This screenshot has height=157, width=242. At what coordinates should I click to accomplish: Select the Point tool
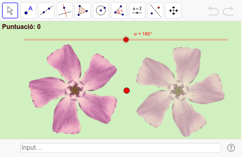pyautogui.click(x=28, y=10)
